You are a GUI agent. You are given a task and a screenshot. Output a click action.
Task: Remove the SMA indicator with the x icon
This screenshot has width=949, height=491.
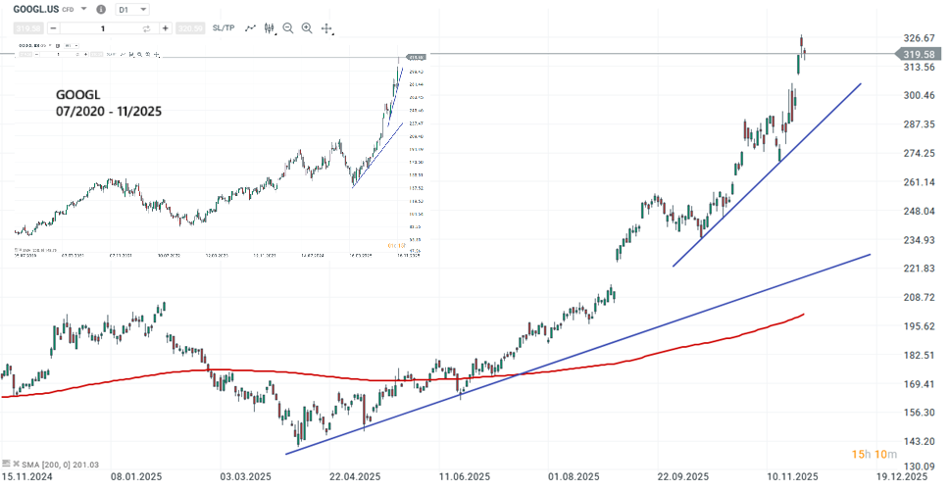[15, 461]
